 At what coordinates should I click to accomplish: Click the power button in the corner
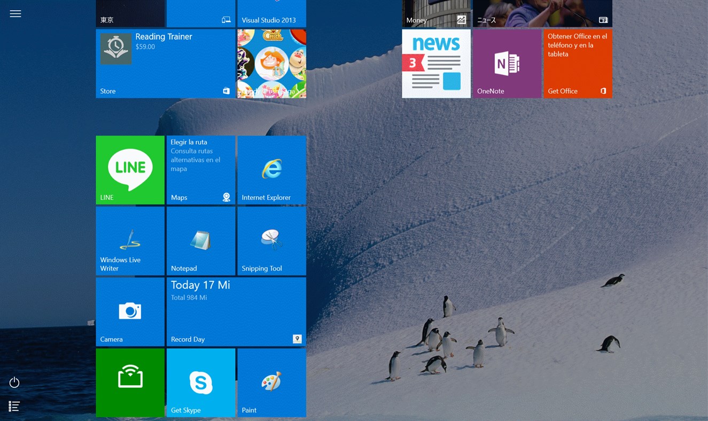tap(14, 382)
